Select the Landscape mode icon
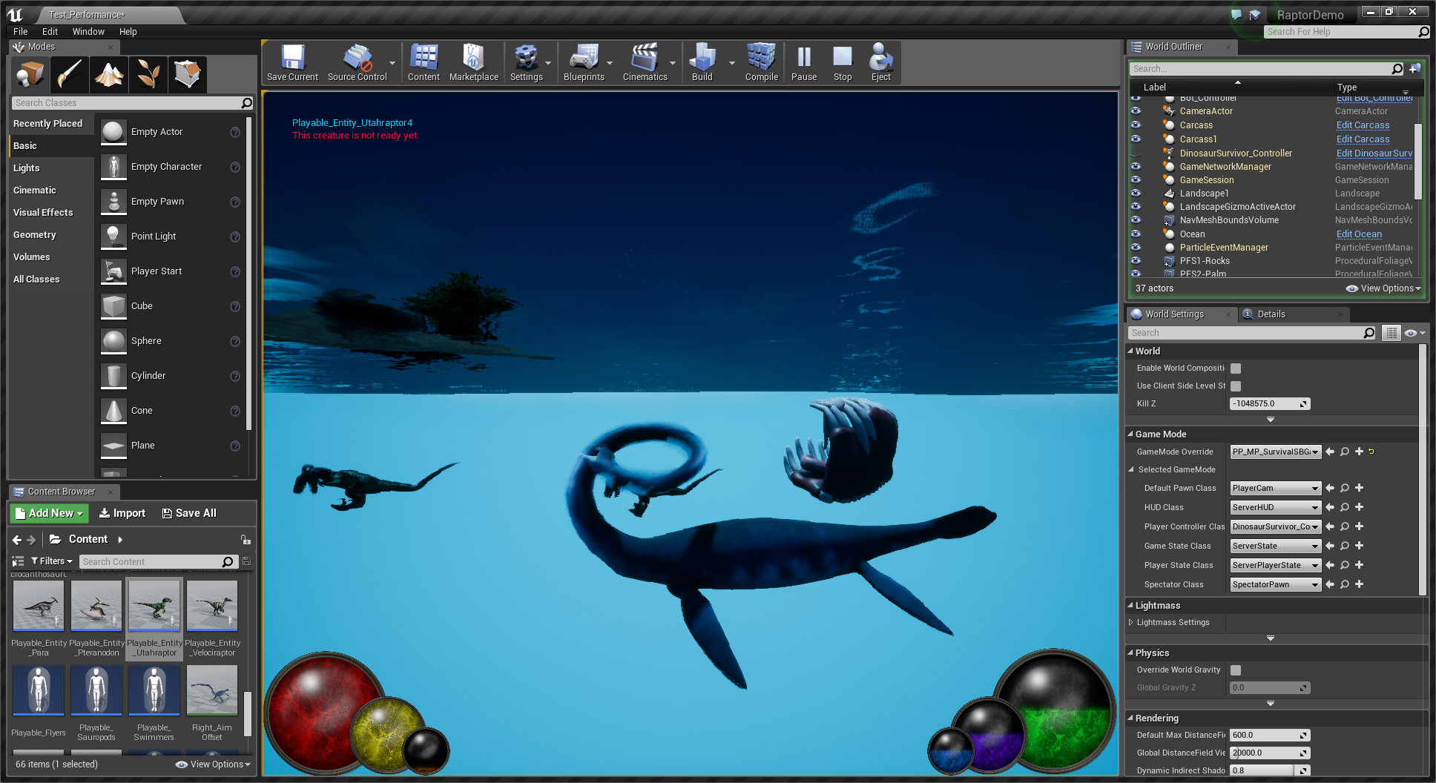This screenshot has height=783, width=1436. point(109,74)
